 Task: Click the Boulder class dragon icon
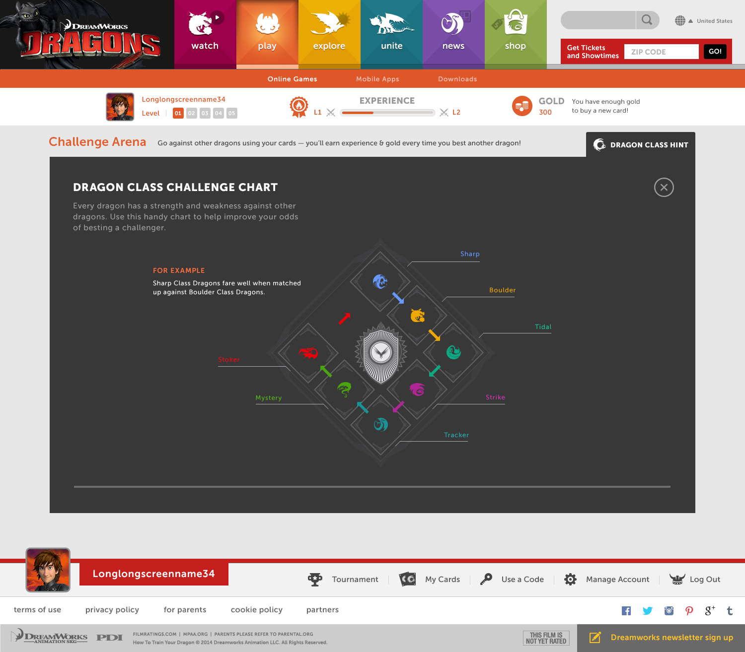(x=418, y=315)
